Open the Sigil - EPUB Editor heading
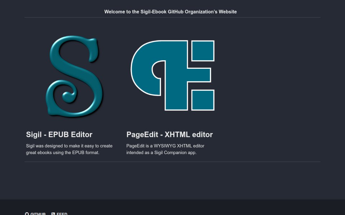This screenshot has width=345, height=215. 59,134
